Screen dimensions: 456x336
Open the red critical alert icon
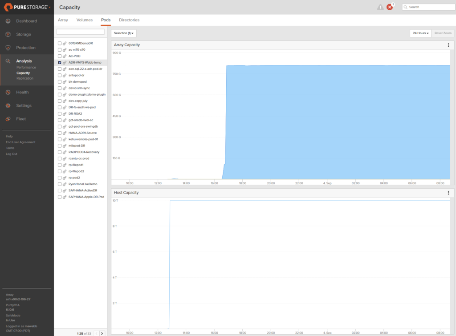coord(390,7)
